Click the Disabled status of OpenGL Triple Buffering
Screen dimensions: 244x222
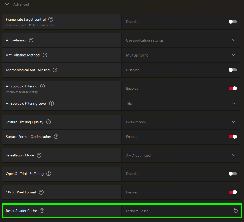coord(133,174)
